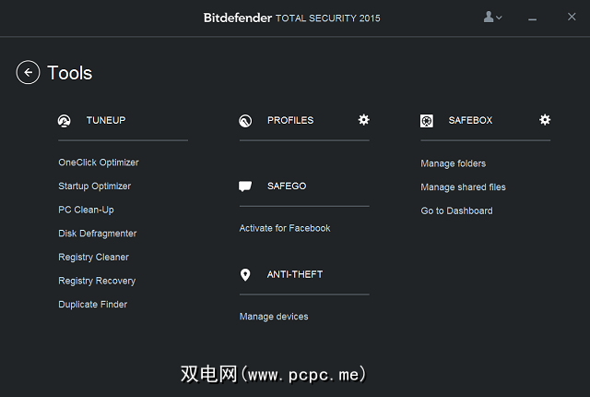
Task: Click the Profiles gauge icon
Action: click(x=245, y=121)
